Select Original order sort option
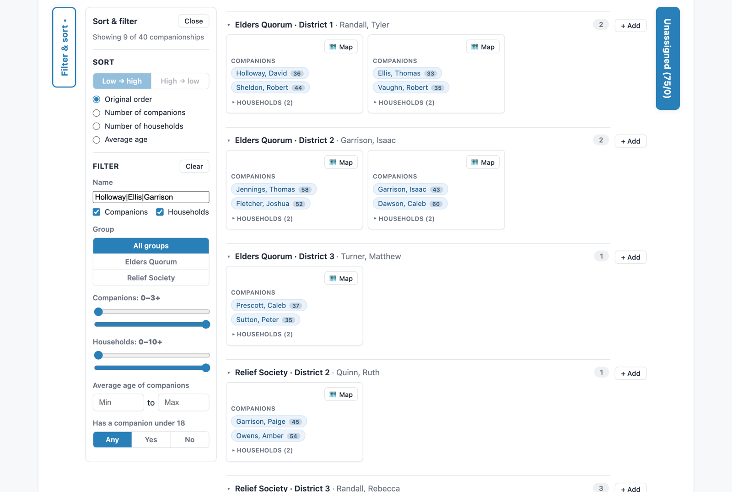Screen dimensions: 732x492 [x=97, y=99]
